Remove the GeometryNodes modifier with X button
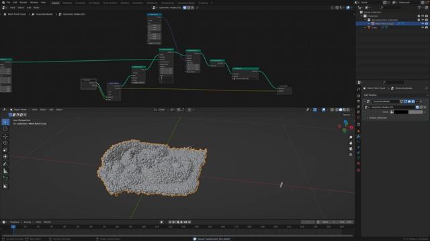 421,102
